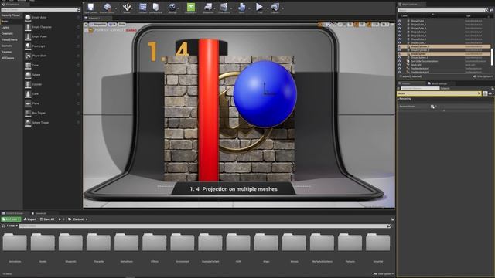
Task: Select the Volumes category
Action: (7, 52)
